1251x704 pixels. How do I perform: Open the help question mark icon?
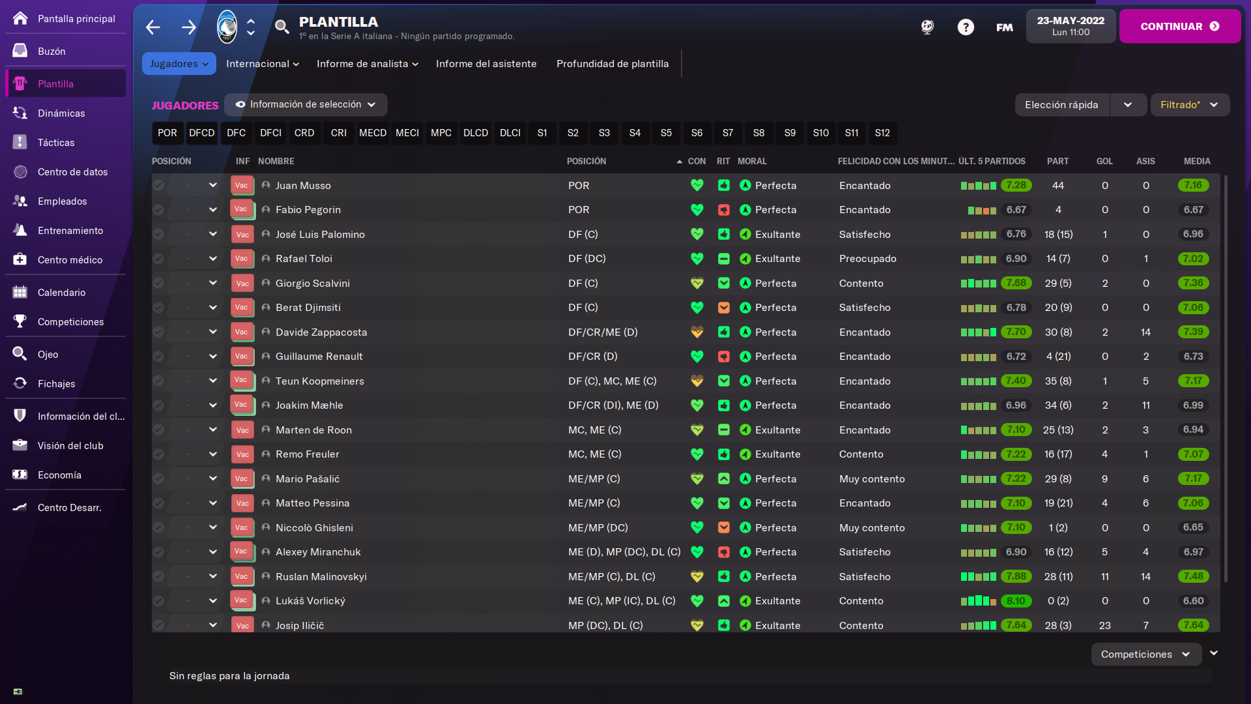tap(966, 27)
